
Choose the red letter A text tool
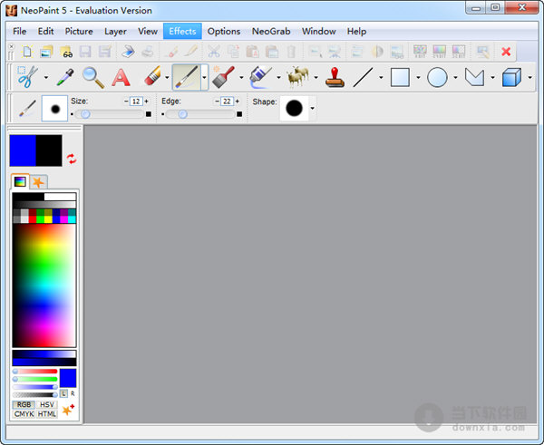[121, 77]
